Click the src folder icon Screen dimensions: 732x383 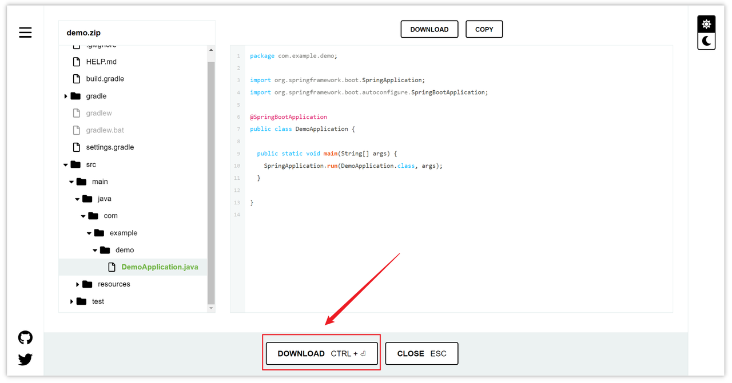click(x=75, y=164)
